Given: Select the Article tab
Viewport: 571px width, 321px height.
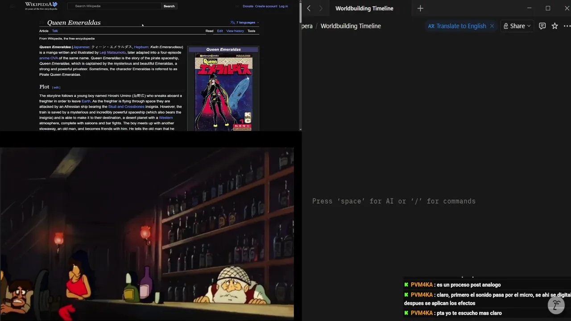Looking at the screenshot, I should pyautogui.click(x=44, y=31).
